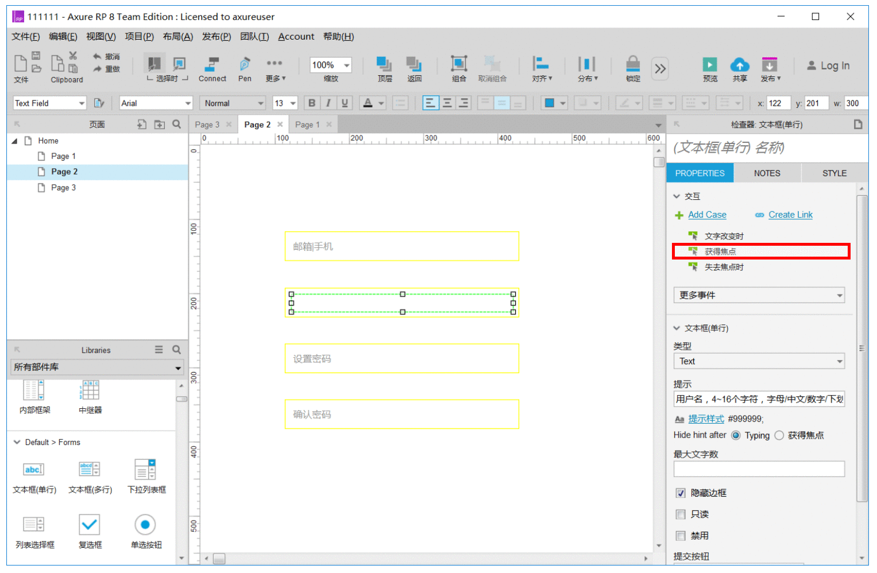Image resolution: width=877 pixels, height=573 pixels.
Task: Click the Create Link link
Action: pos(790,215)
